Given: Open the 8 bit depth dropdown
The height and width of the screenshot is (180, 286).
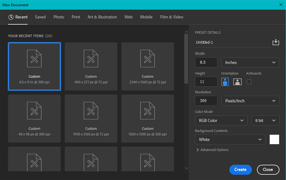Looking at the screenshot, I should pyautogui.click(x=265, y=120).
